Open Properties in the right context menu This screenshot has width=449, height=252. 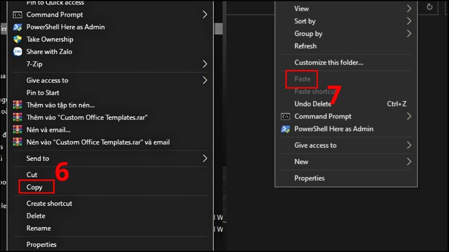click(x=309, y=178)
